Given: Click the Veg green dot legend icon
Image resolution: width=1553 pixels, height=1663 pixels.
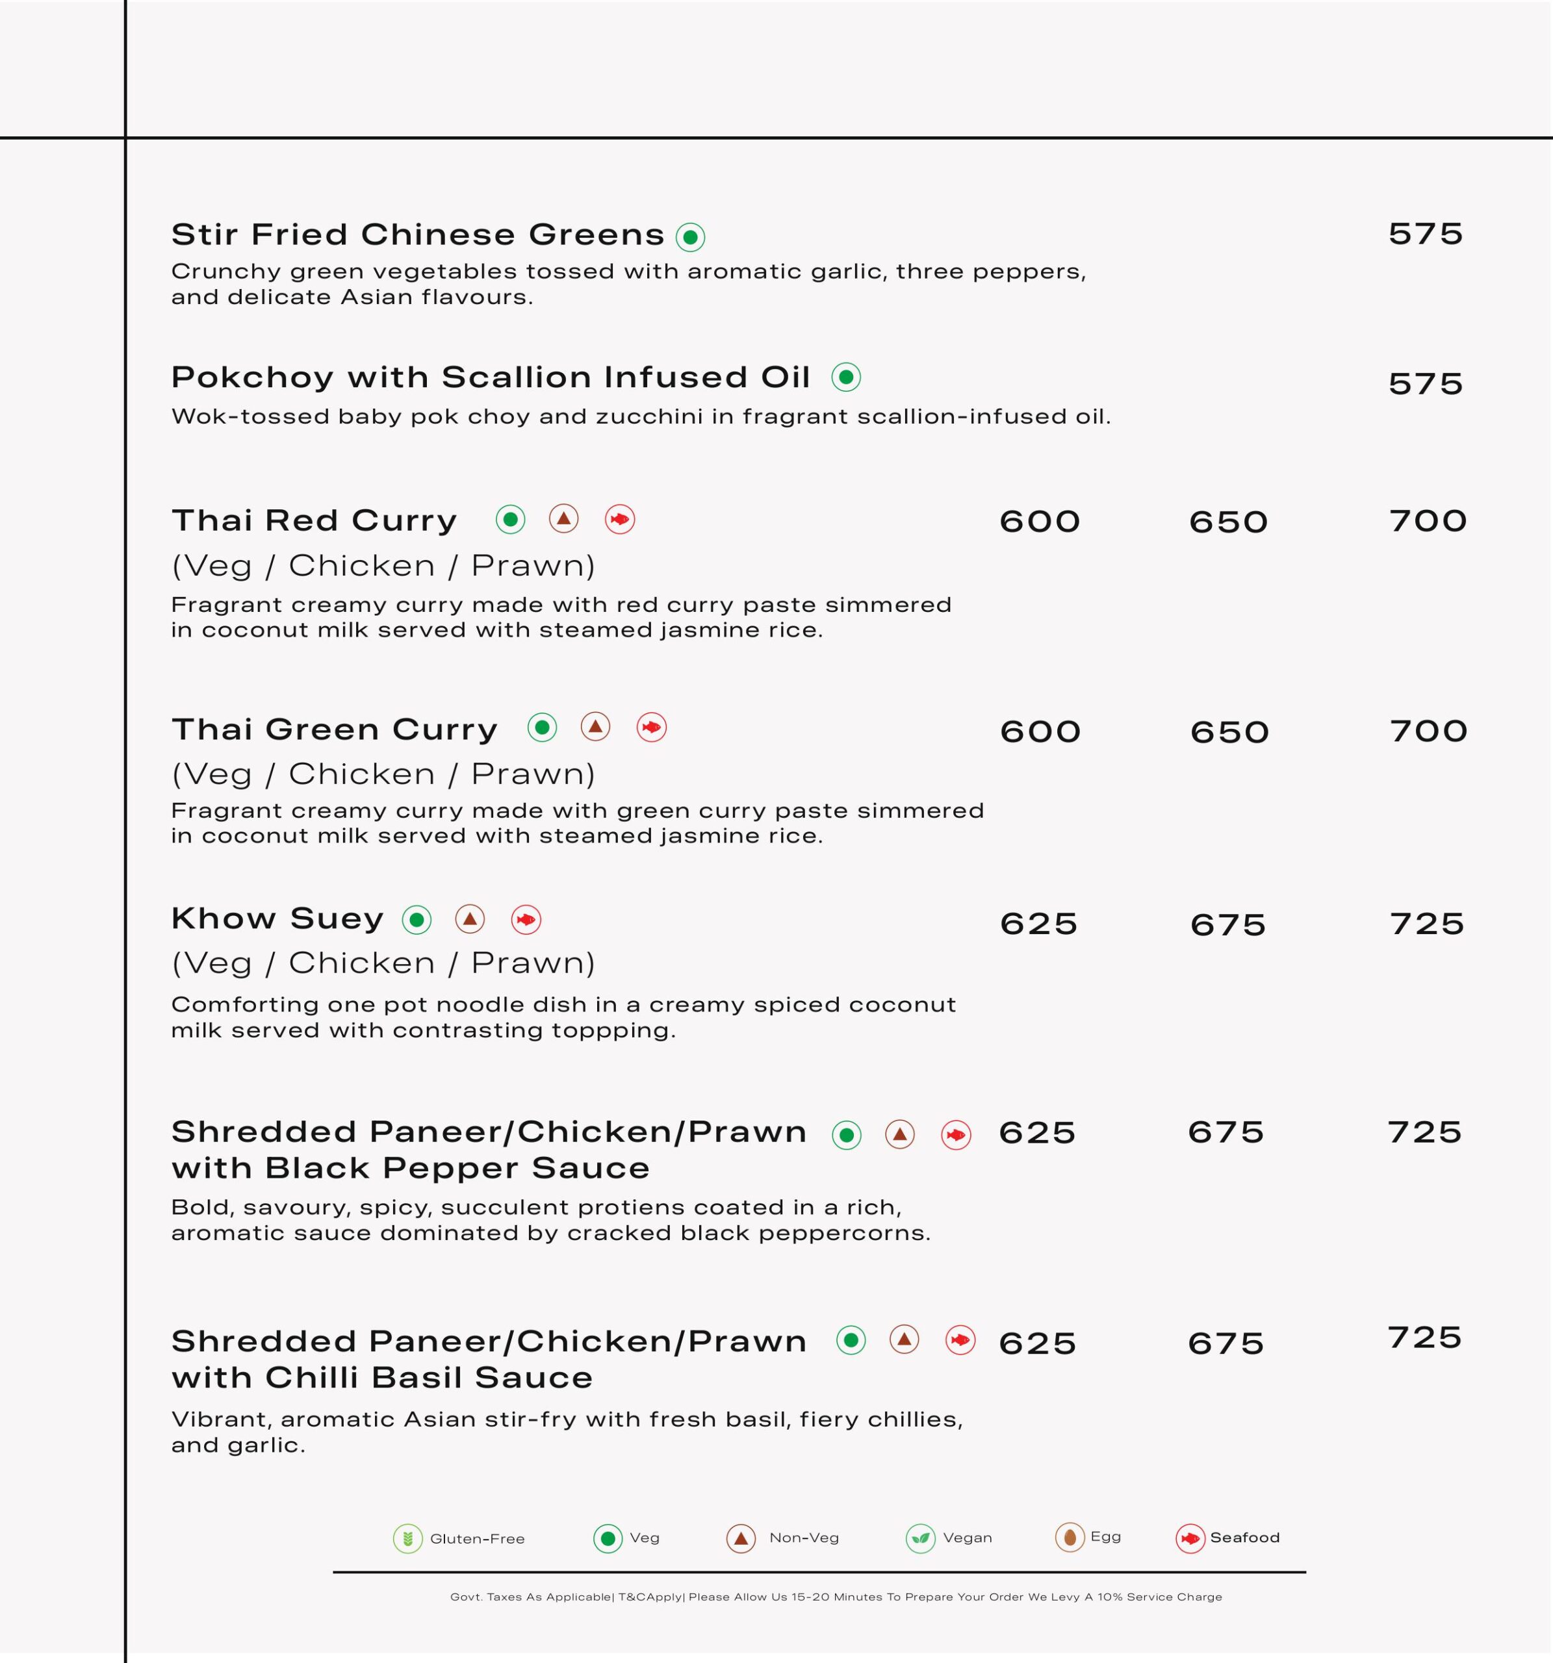Looking at the screenshot, I should [x=608, y=1538].
